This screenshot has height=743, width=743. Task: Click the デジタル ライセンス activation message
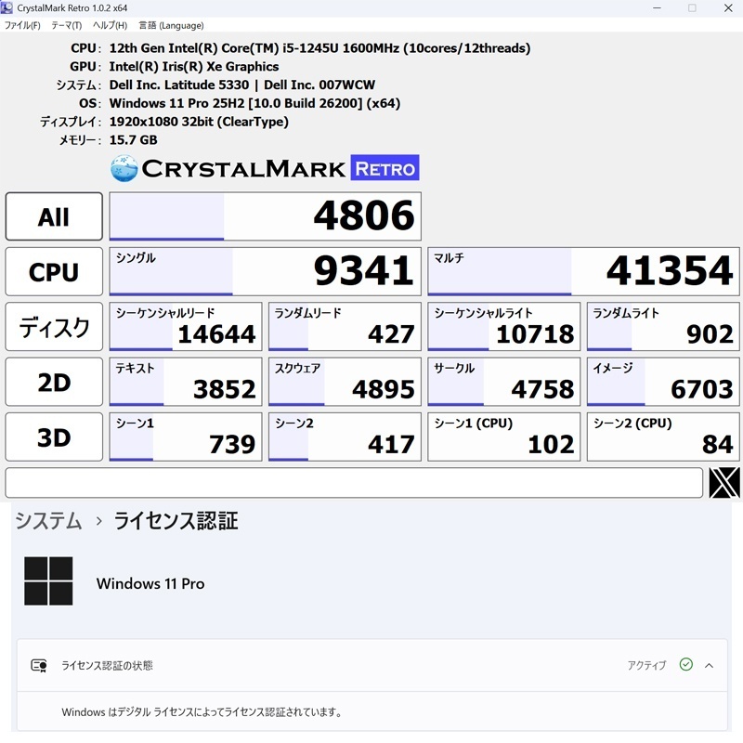click(202, 711)
